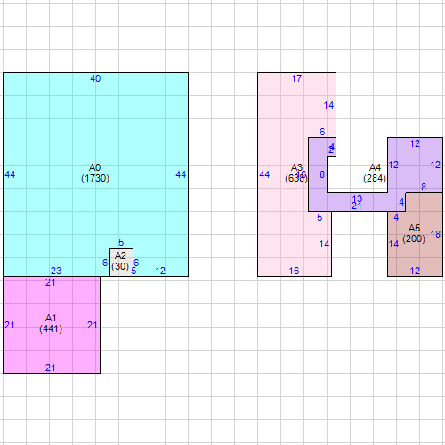
Task: Click dimension 23 on A0's bottom edge
Action: (x=56, y=271)
